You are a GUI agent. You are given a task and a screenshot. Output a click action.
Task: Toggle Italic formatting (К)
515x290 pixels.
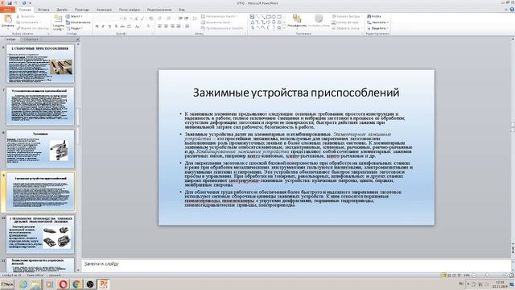(103, 27)
